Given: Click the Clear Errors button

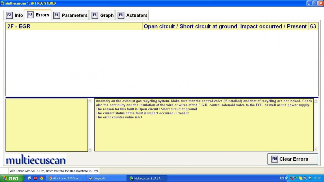Looking at the screenshot, I should click(292, 159).
